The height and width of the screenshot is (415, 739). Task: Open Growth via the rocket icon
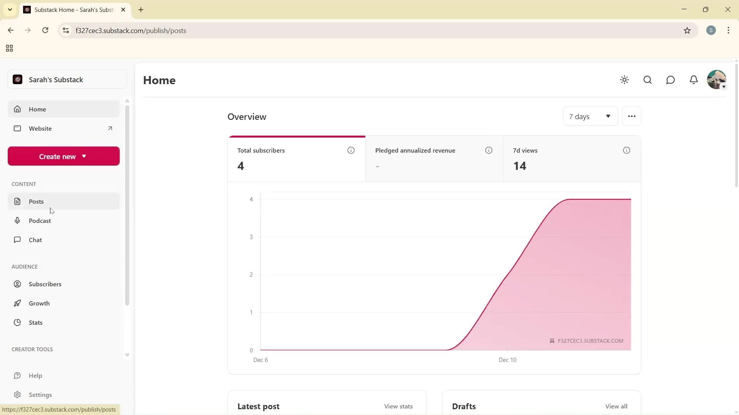click(x=18, y=303)
